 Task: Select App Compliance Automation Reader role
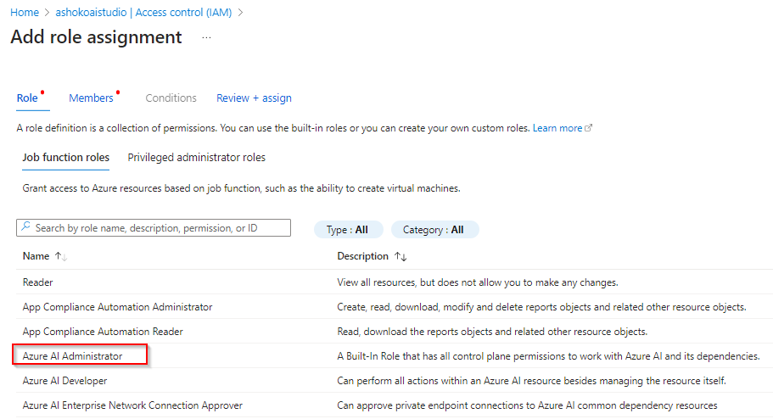pyautogui.click(x=103, y=332)
